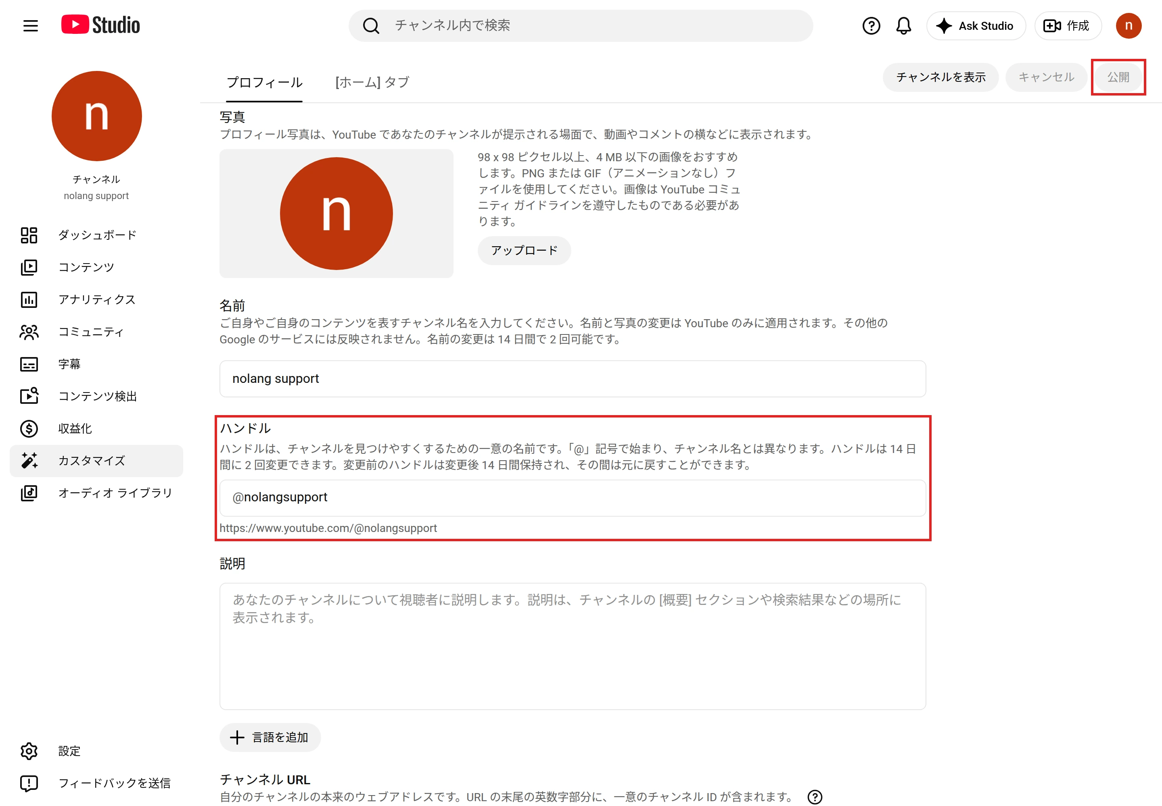Select カスタマイズ in the sidebar
This screenshot has height=806, width=1162.
coord(96,461)
